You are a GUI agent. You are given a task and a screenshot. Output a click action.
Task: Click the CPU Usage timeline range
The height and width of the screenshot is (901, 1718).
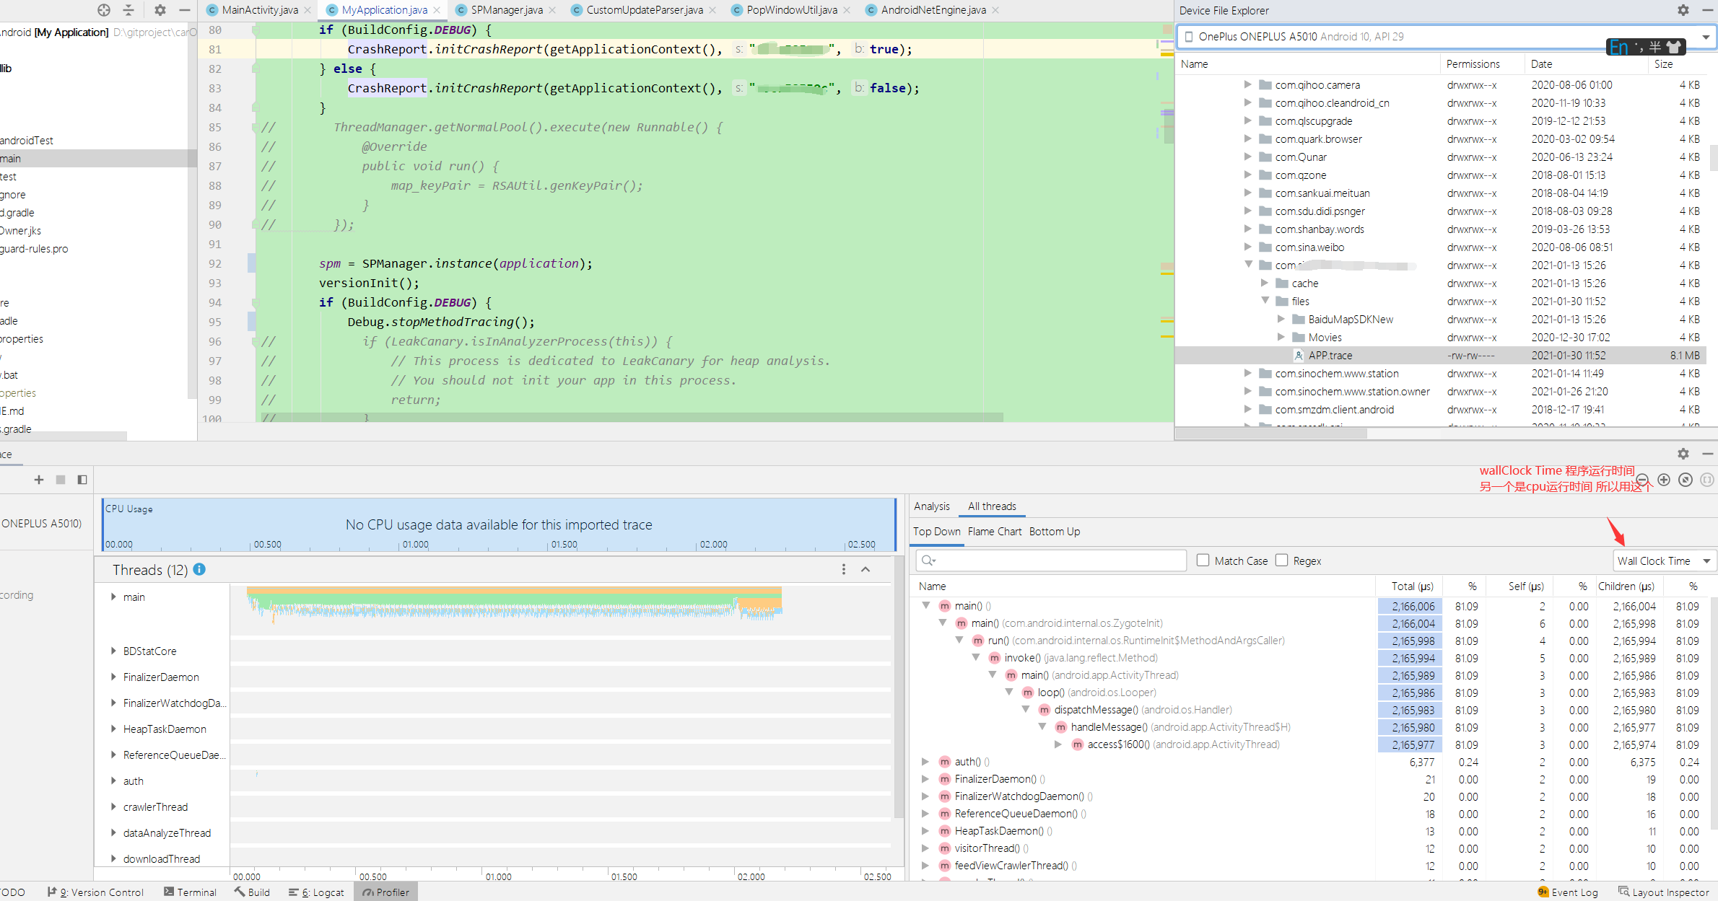(x=498, y=525)
